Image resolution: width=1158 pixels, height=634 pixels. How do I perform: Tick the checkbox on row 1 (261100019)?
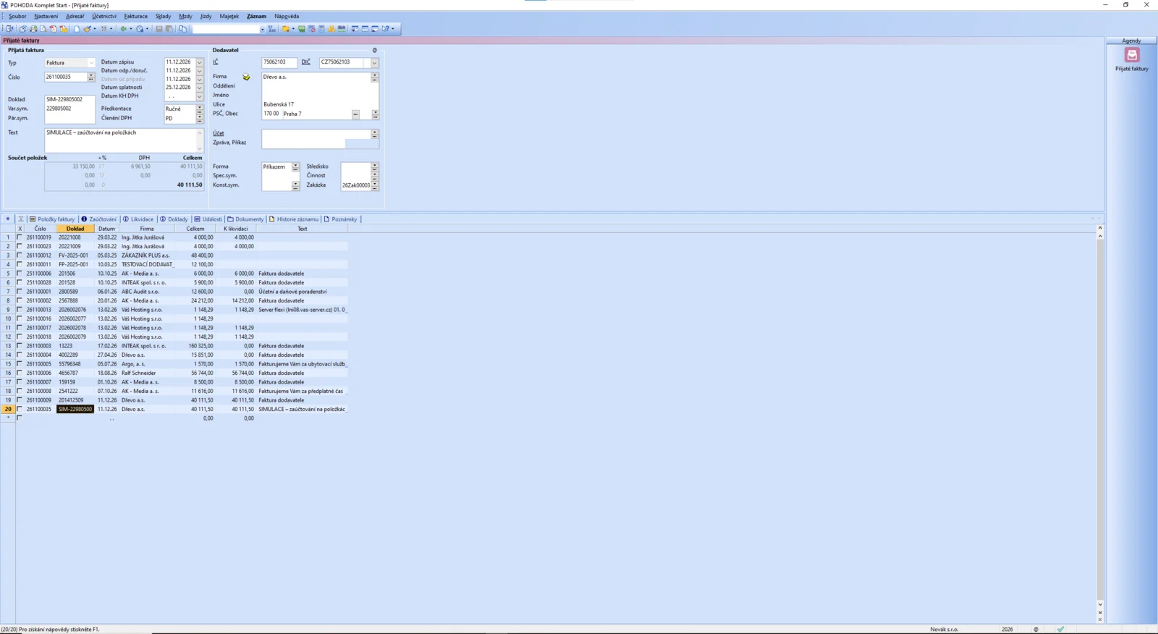[x=20, y=237]
